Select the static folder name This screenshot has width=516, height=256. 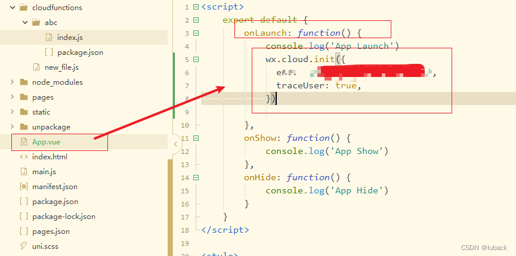coord(41,112)
